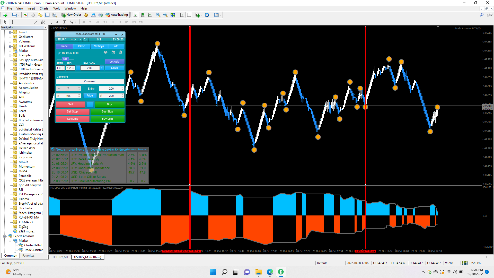Select the draw trendline tool
The image size is (494, 278).
click(x=36, y=22)
